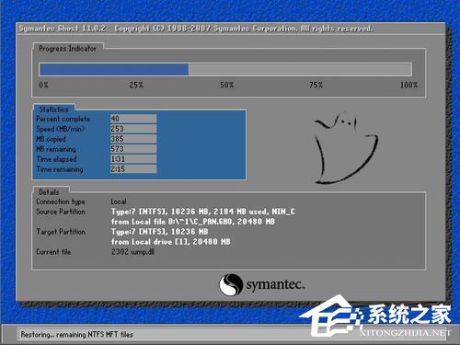Click current file name '2302 uump.dll'
The image size is (460, 345).
point(132,252)
